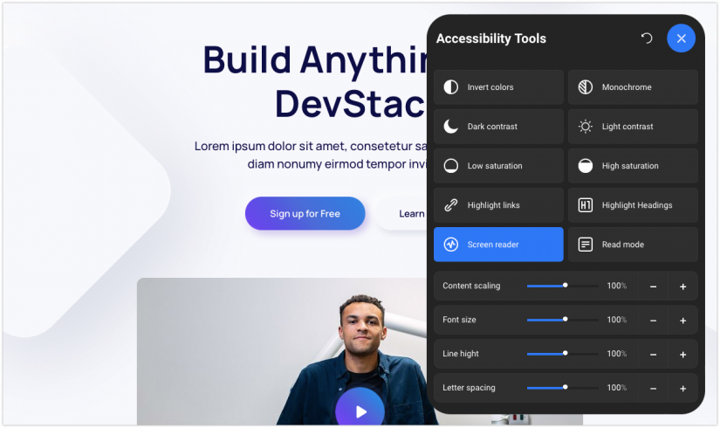Screen dimensions: 720x428
Task: Enable Monochrome mode
Action: pyautogui.click(x=633, y=87)
